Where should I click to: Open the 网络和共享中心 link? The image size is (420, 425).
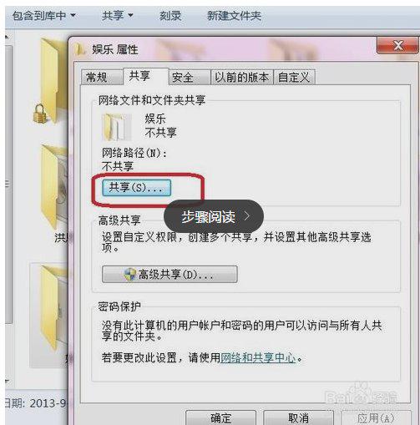tap(258, 357)
